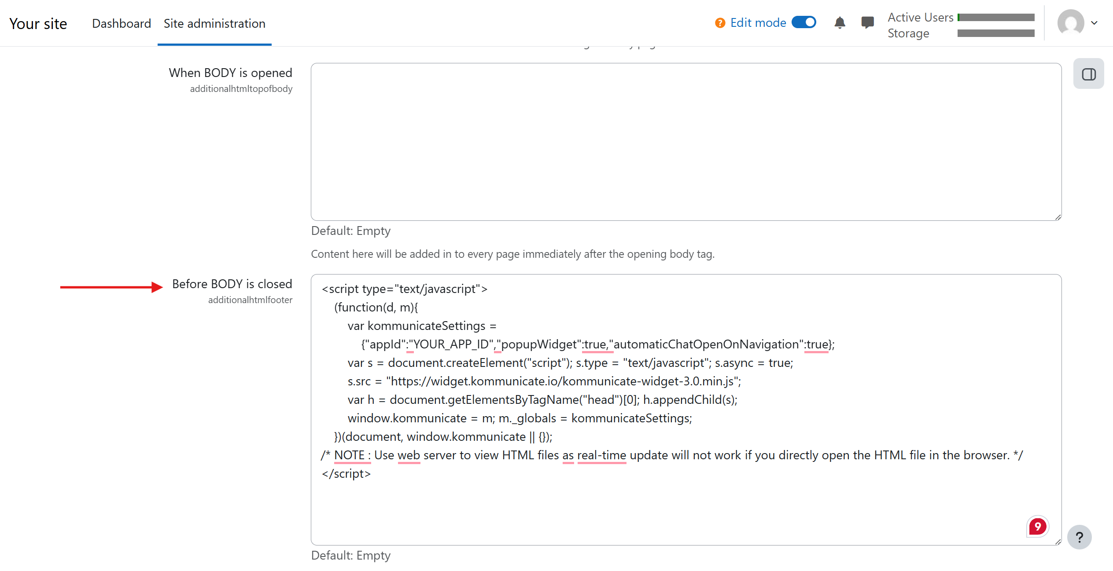Screen dimensions: 1113x571
Task: Click the additionalhtmltopofbody setting name
Action: click(x=241, y=89)
